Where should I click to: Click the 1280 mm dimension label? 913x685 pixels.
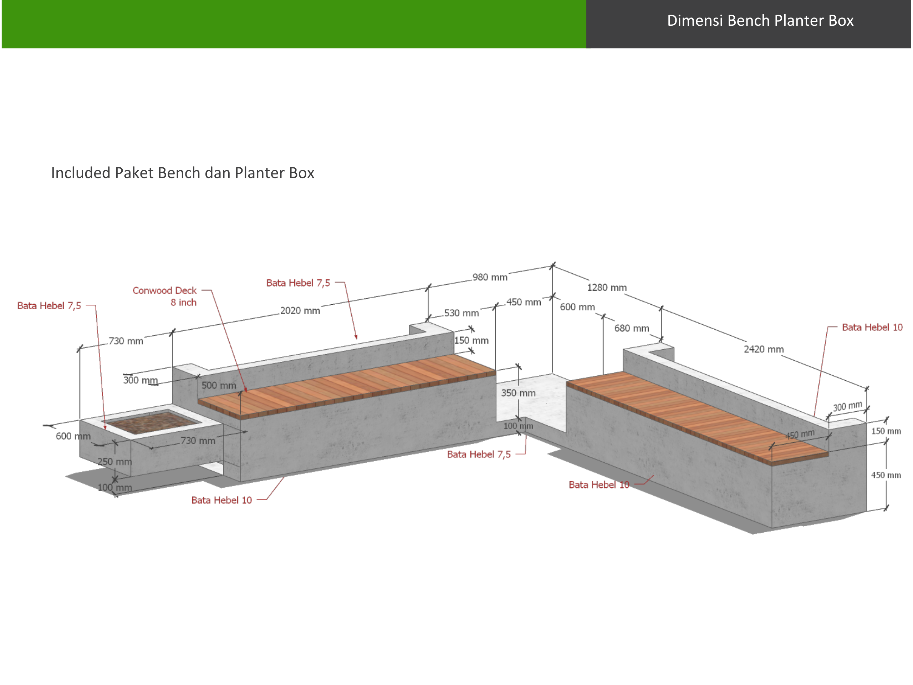coord(607,287)
